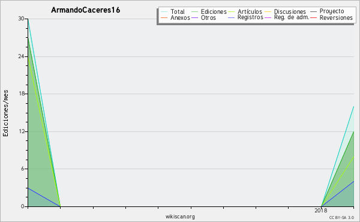Click the 0 y-axis tick value

[23, 206]
